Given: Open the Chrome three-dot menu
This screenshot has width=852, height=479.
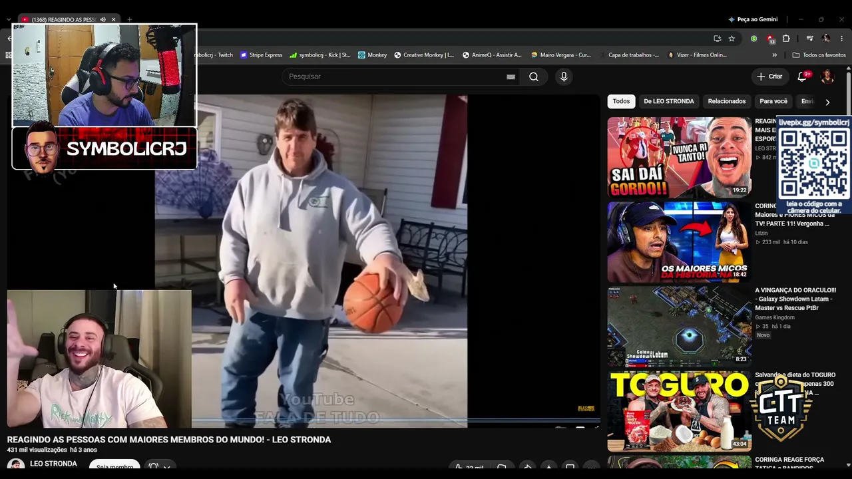Looking at the screenshot, I should [x=842, y=39].
